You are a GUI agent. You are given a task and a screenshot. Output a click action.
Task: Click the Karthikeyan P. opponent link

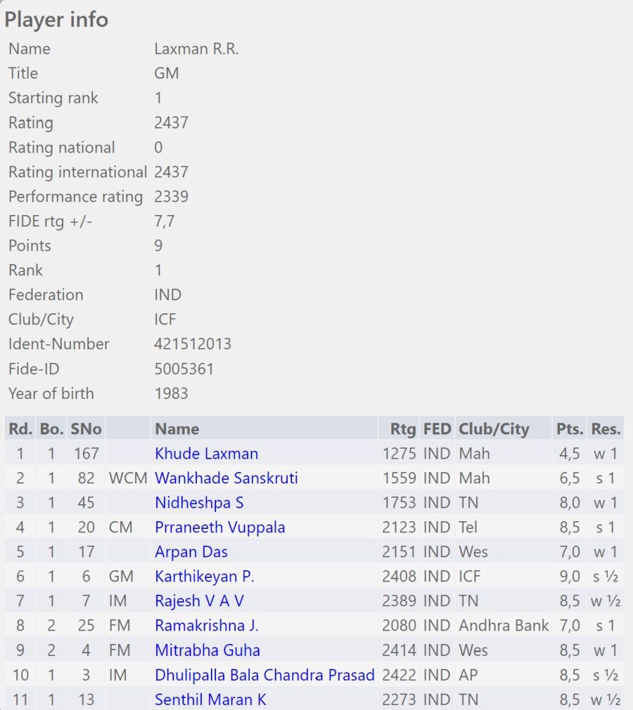(x=204, y=577)
